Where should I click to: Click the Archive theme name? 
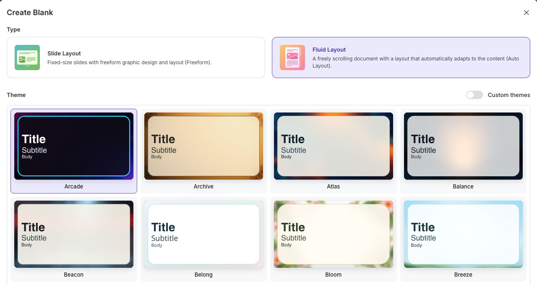203,186
